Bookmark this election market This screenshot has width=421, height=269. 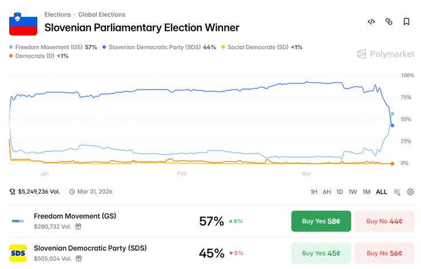pos(406,22)
